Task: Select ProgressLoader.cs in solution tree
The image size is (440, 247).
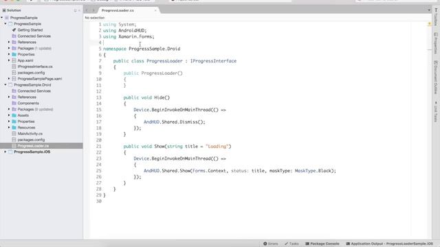Action: [x=33, y=146]
